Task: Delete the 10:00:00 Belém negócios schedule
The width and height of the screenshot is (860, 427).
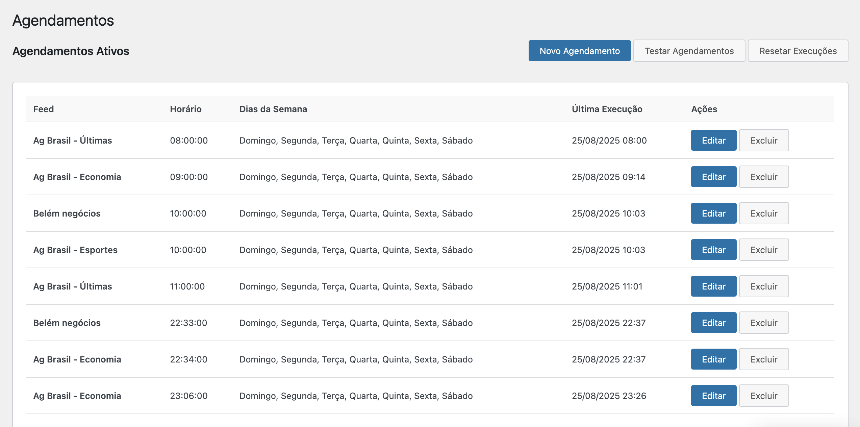Action: click(x=764, y=213)
